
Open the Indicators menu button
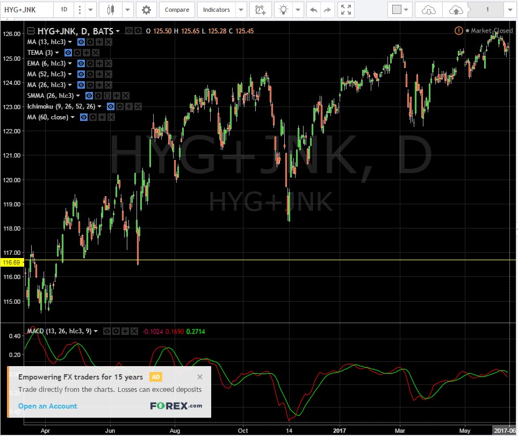217,10
